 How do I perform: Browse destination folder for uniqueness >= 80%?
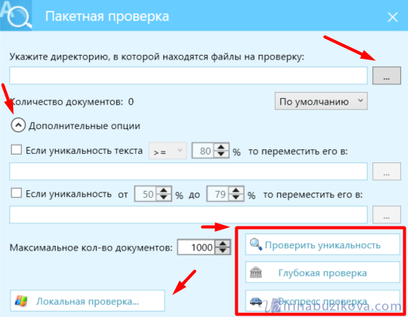coord(386,171)
